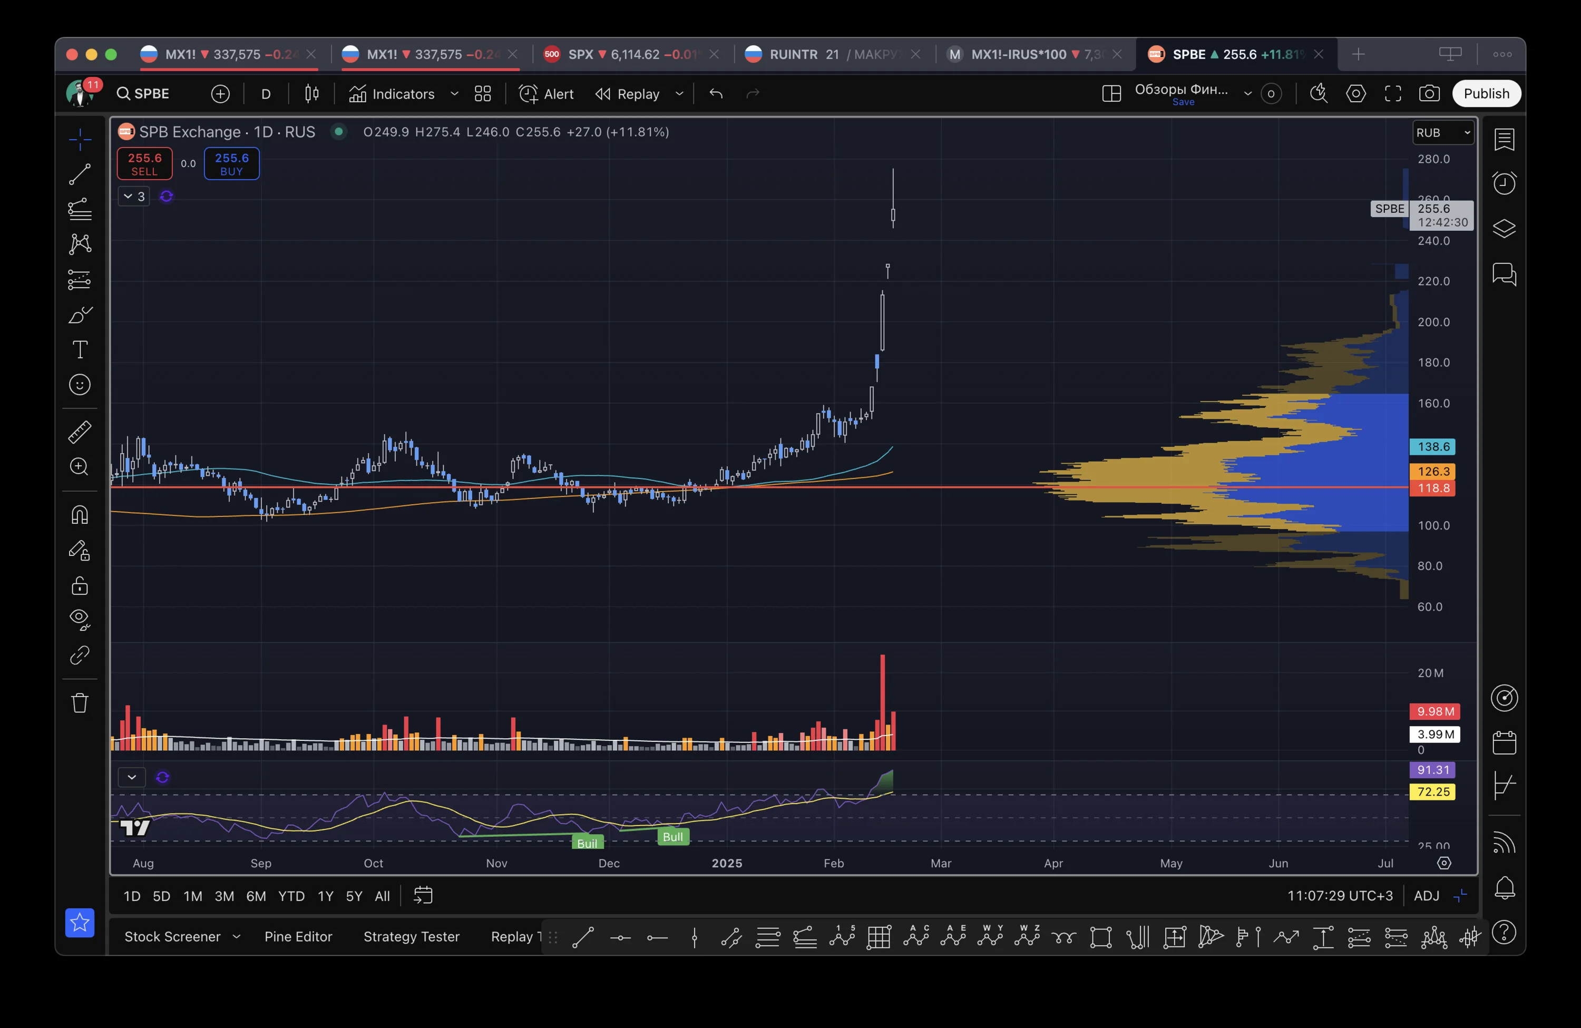Open the Stock Screener dropdown arrow
The width and height of the screenshot is (1581, 1028).
(x=236, y=936)
